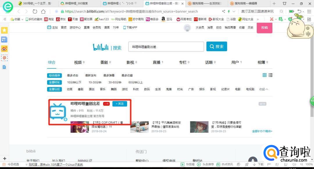Screen dimensions: 314x169
Task: Open the browser hamburger menu
Action: 309,11
